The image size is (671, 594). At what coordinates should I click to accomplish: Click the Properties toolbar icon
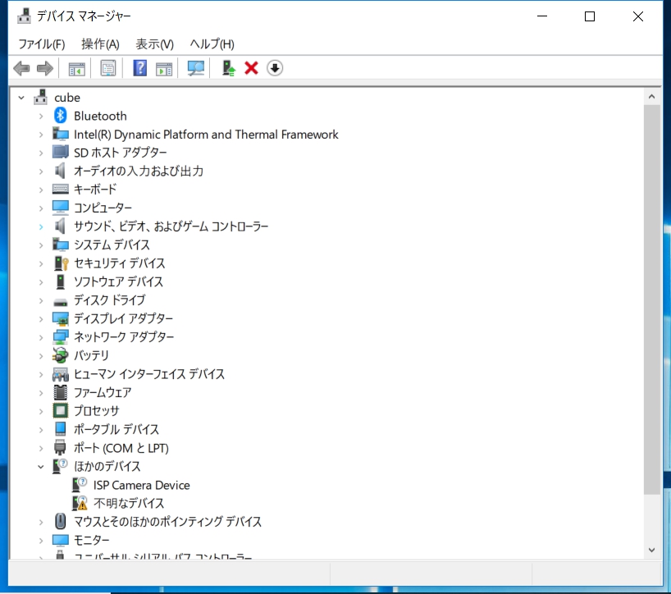pos(108,68)
